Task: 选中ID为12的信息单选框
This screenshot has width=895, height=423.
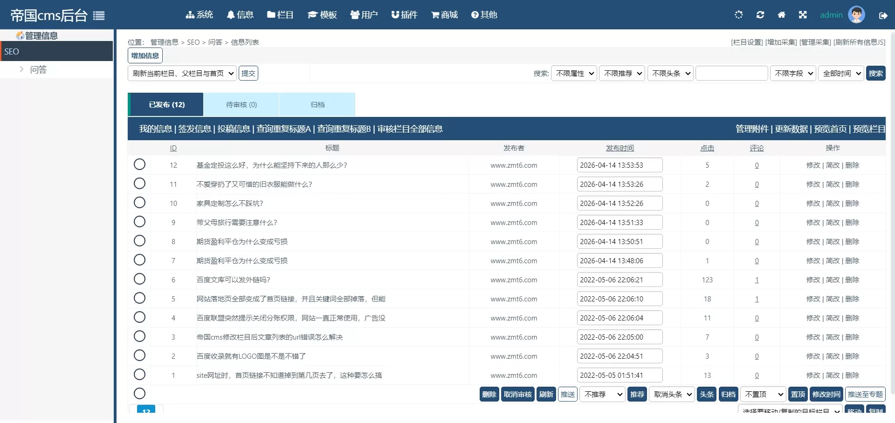Action: pyautogui.click(x=140, y=164)
